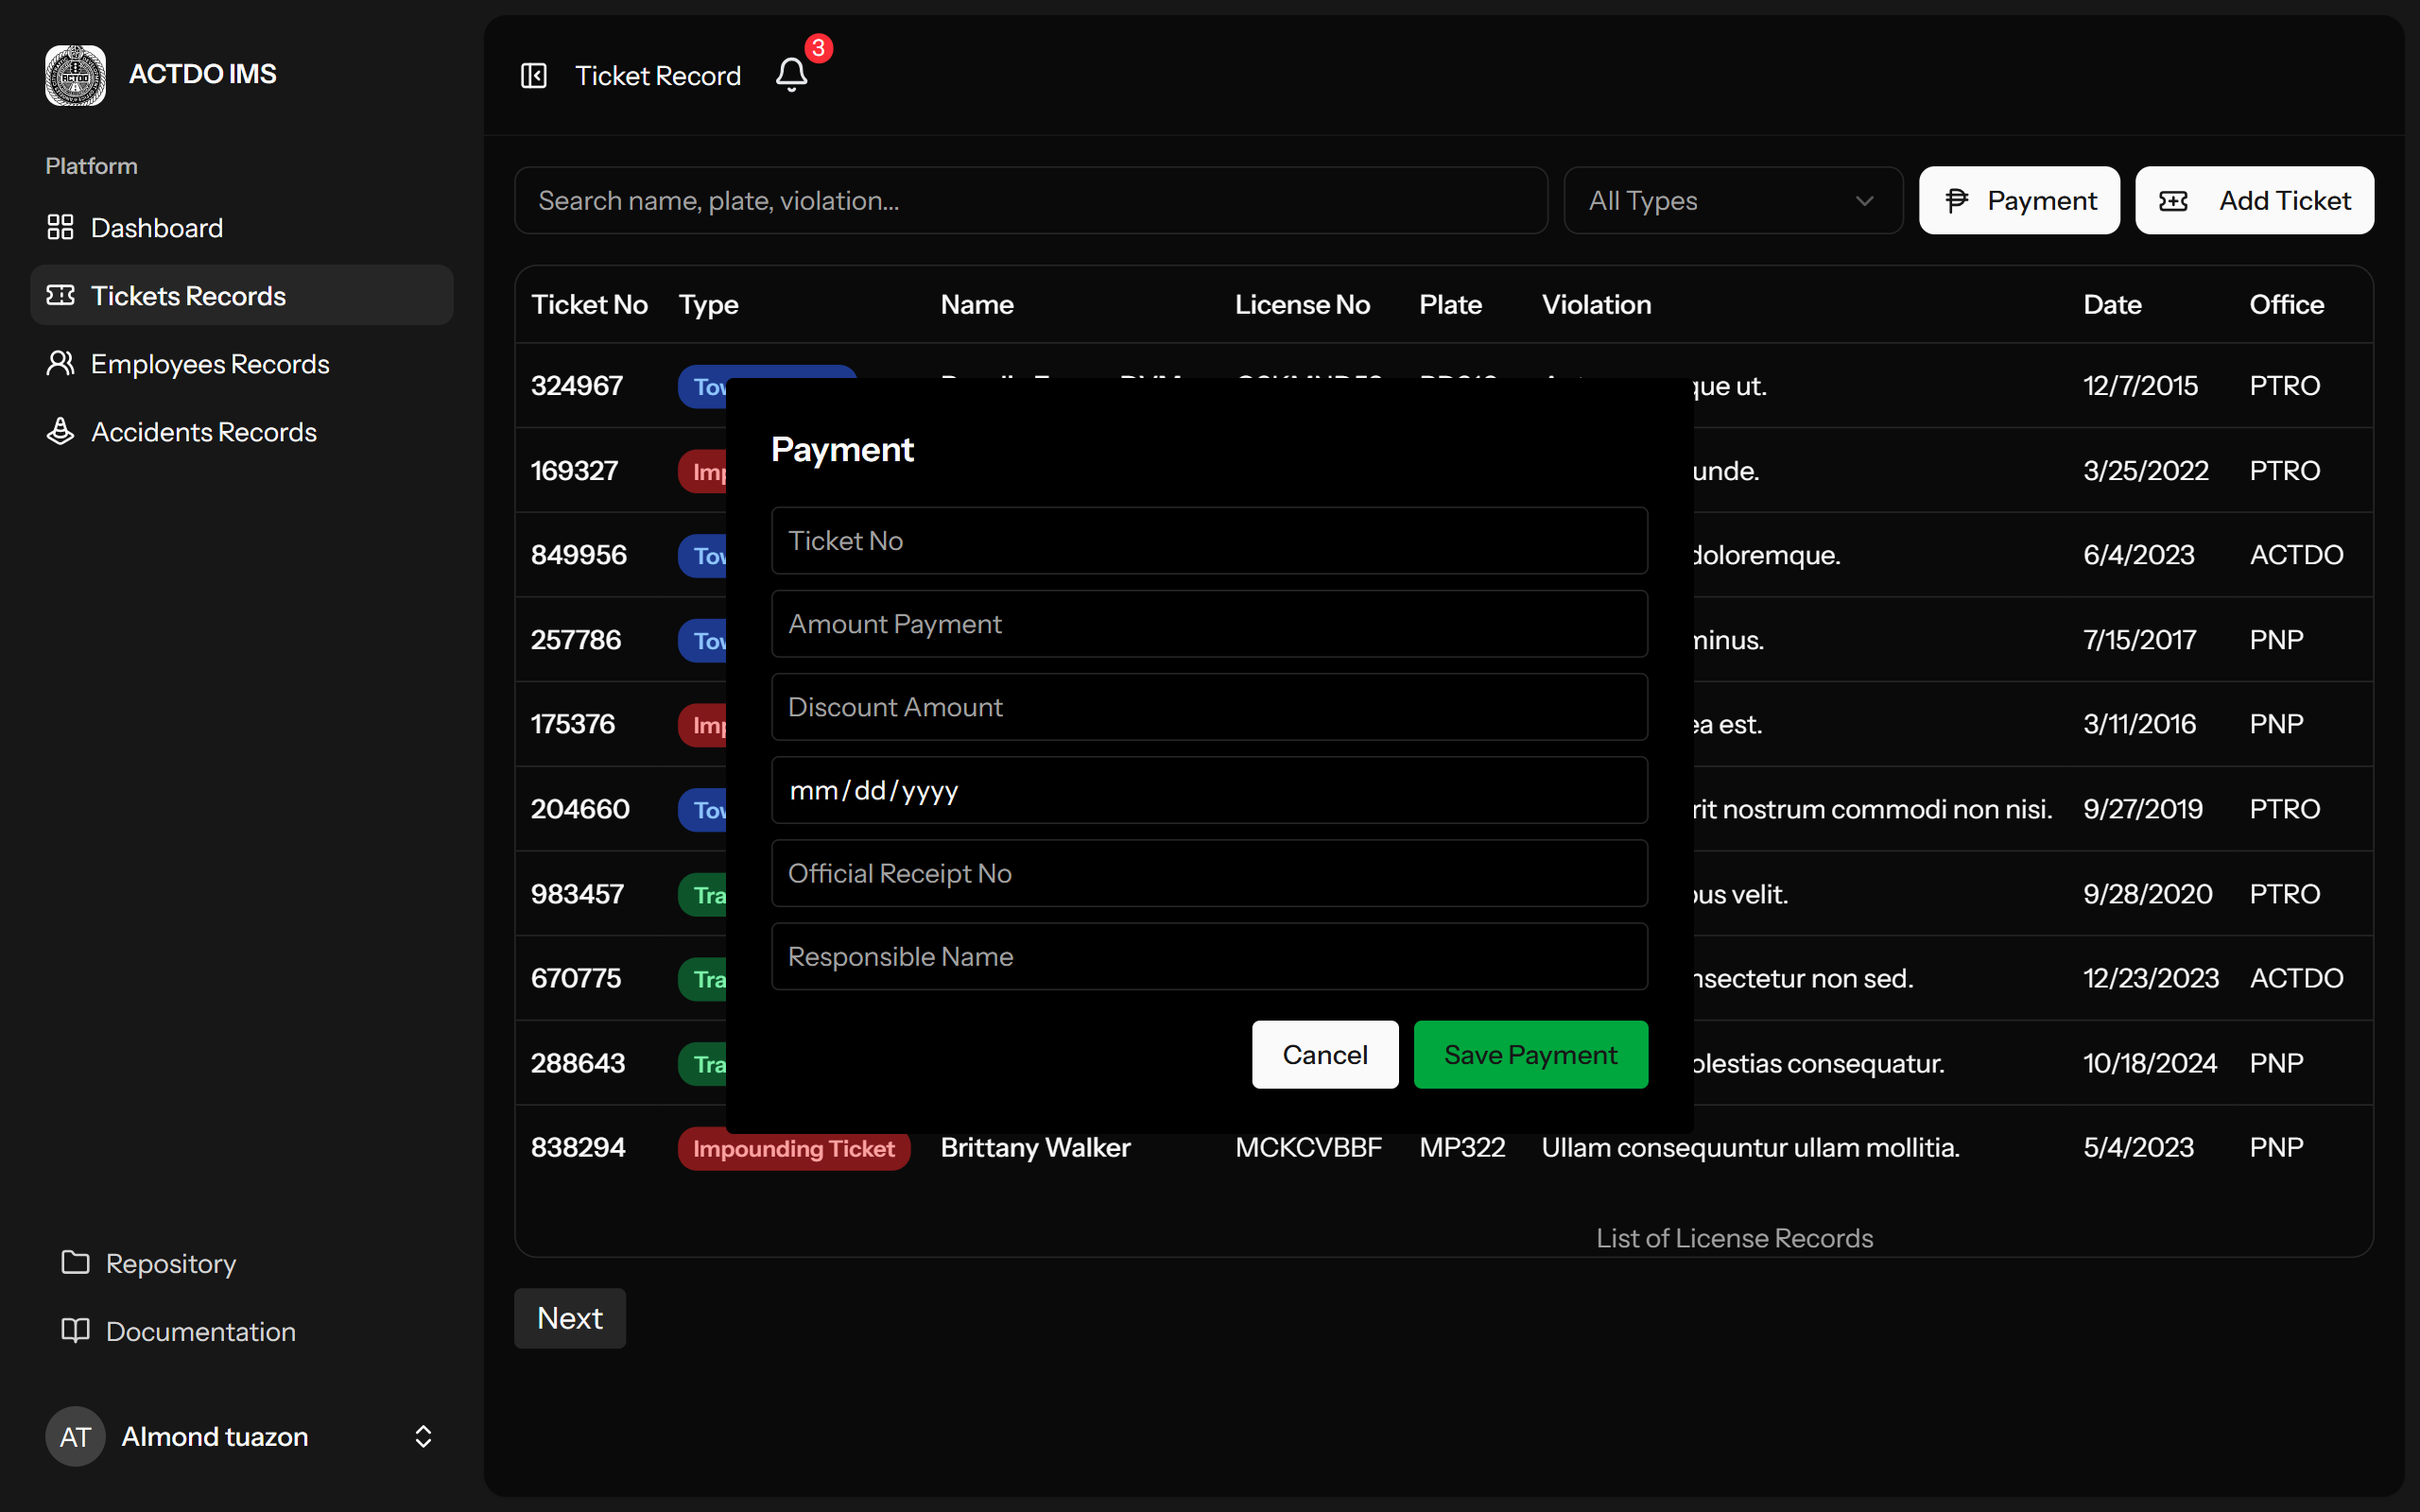Open the mm/dd/yyyy date field

tap(1208, 790)
